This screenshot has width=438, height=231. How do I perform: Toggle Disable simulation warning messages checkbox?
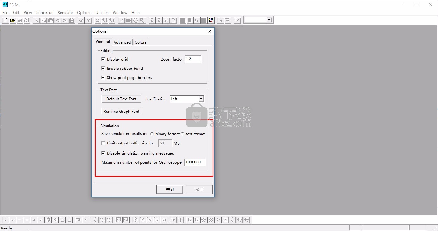click(x=103, y=153)
